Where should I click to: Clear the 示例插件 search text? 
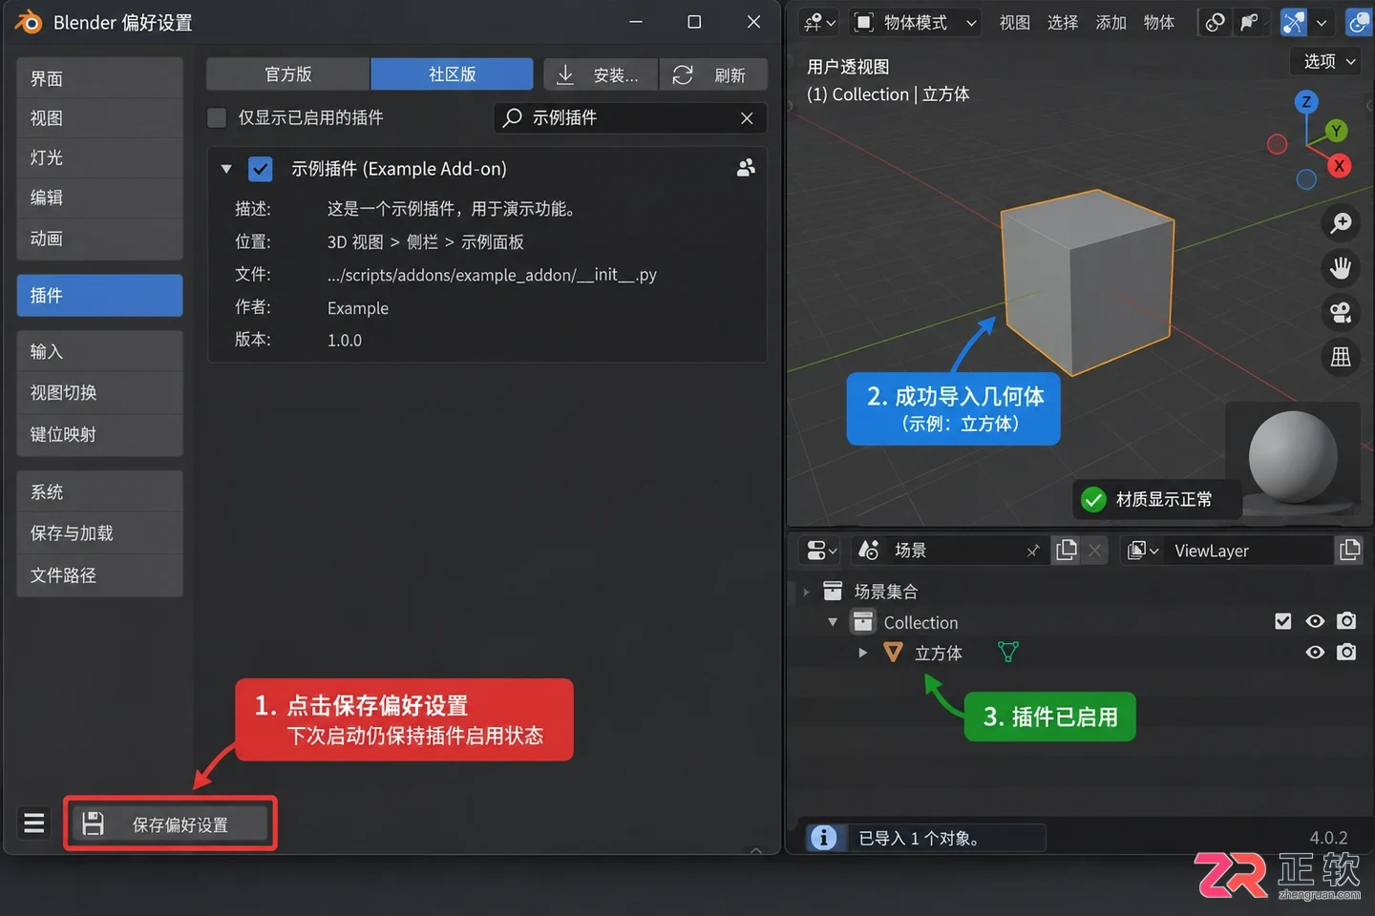click(x=747, y=118)
